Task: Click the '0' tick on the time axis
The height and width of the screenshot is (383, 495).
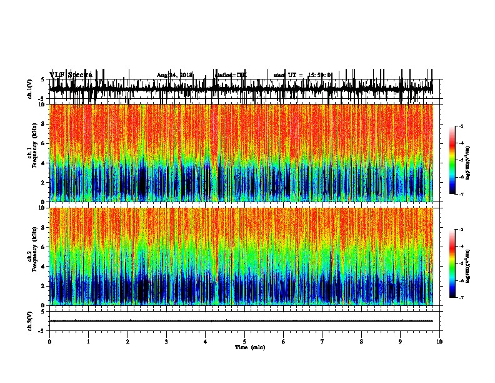Action: [49, 342]
